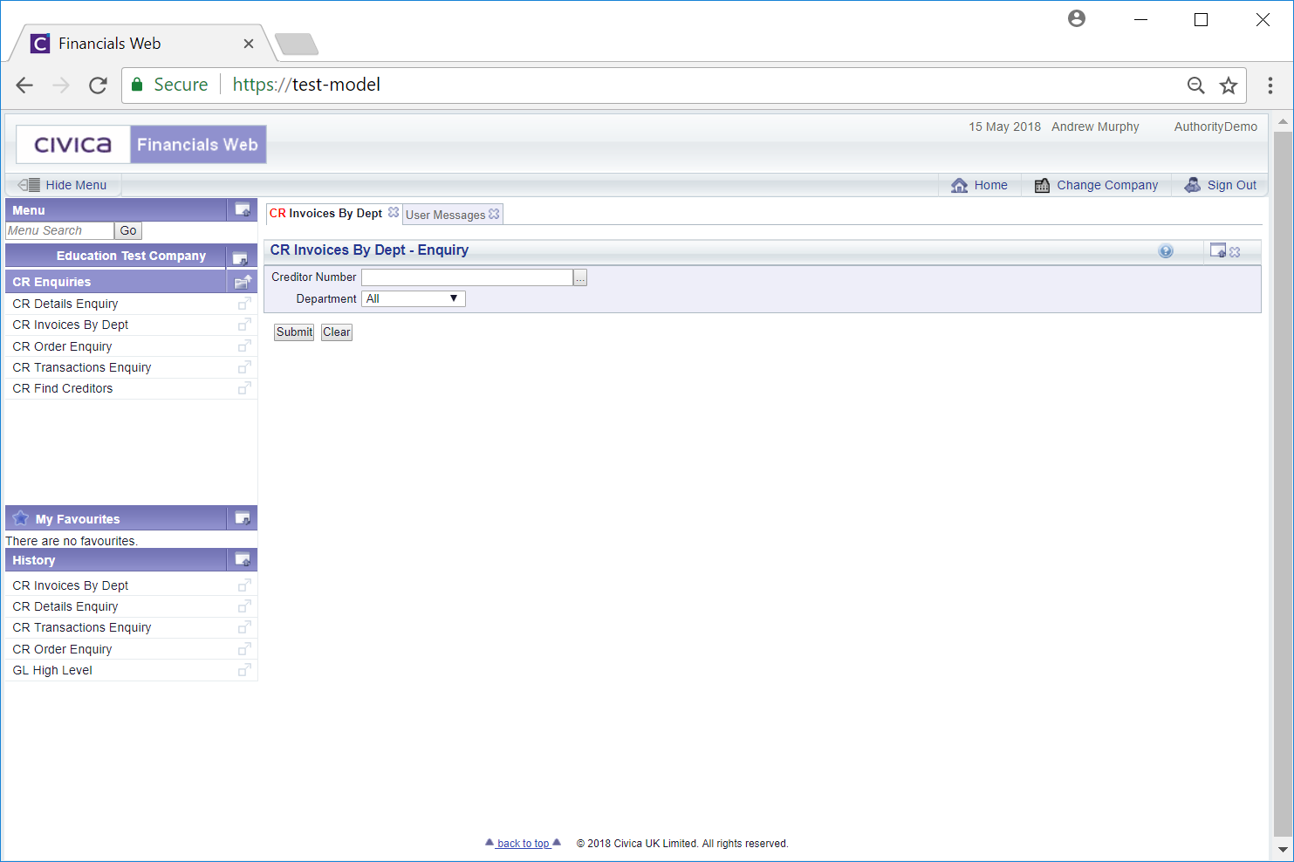Switch to the User Messages tab
Viewport: 1294px width, 862px height.
(445, 215)
